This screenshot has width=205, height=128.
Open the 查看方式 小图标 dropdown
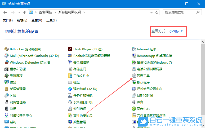176,31
